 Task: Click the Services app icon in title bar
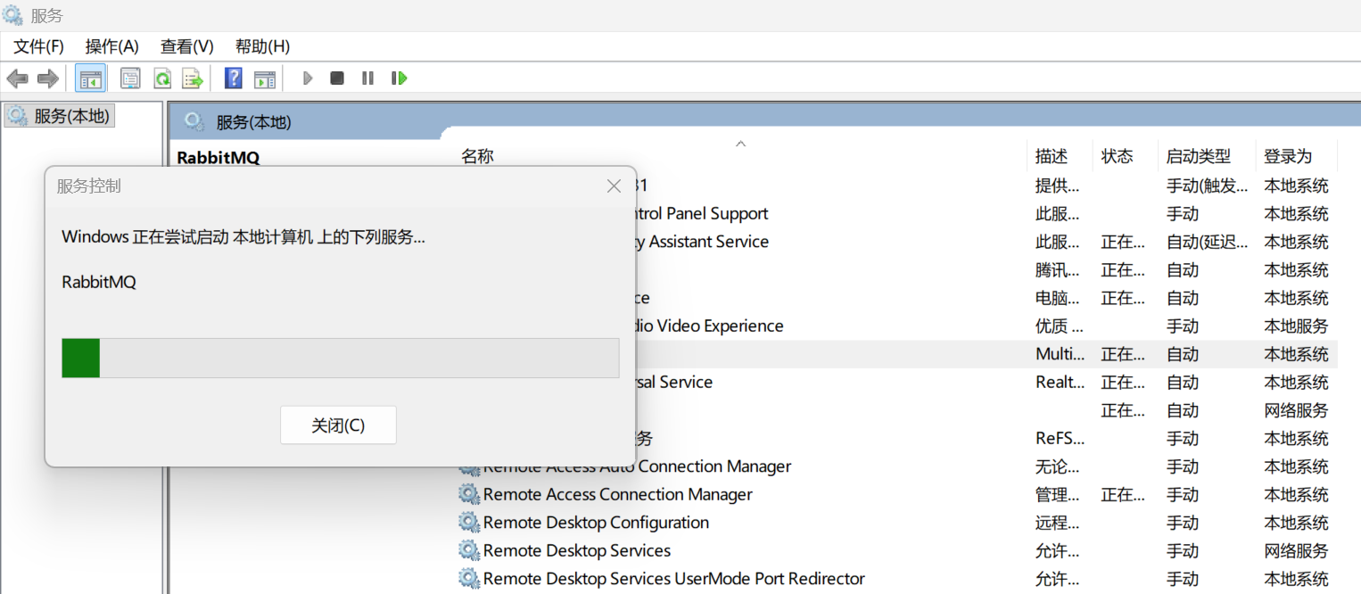pos(12,15)
